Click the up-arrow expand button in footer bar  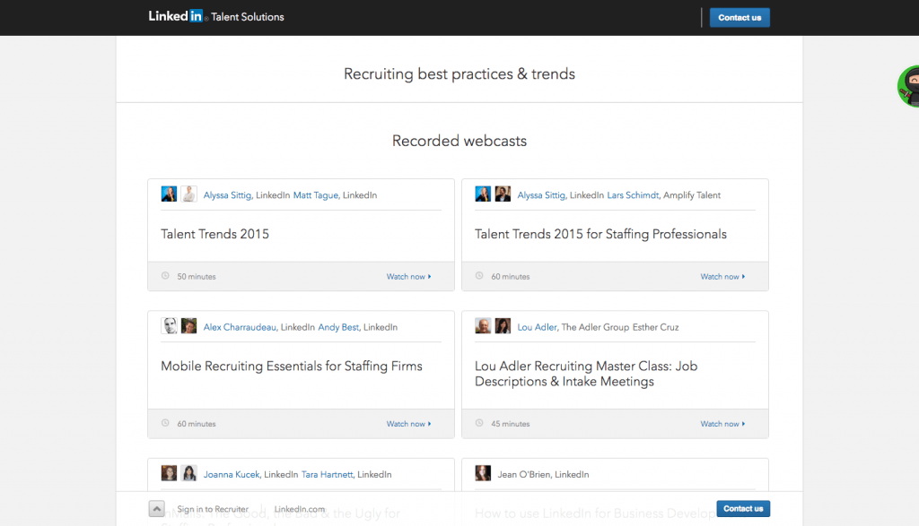[156, 508]
